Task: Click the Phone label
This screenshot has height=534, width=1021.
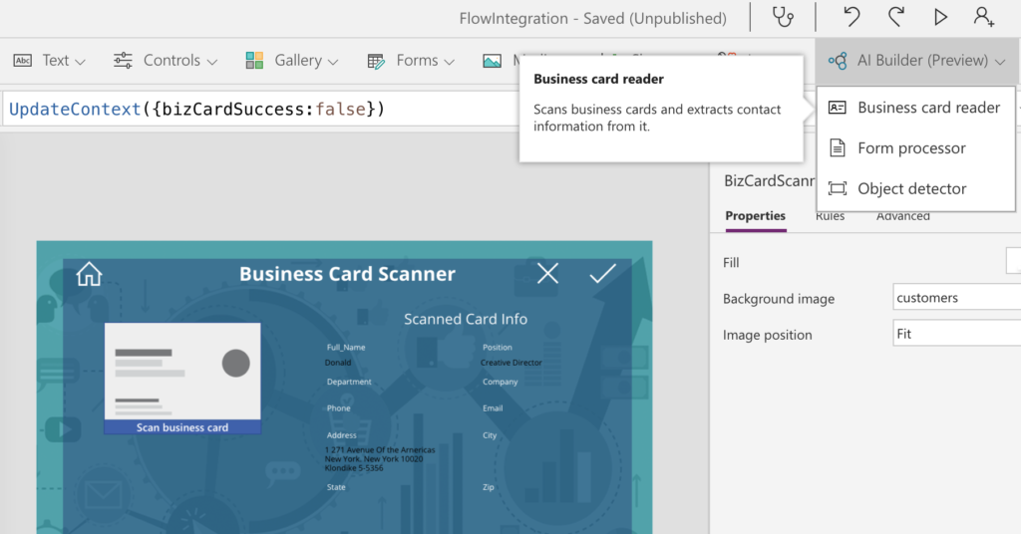Action: [339, 408]
